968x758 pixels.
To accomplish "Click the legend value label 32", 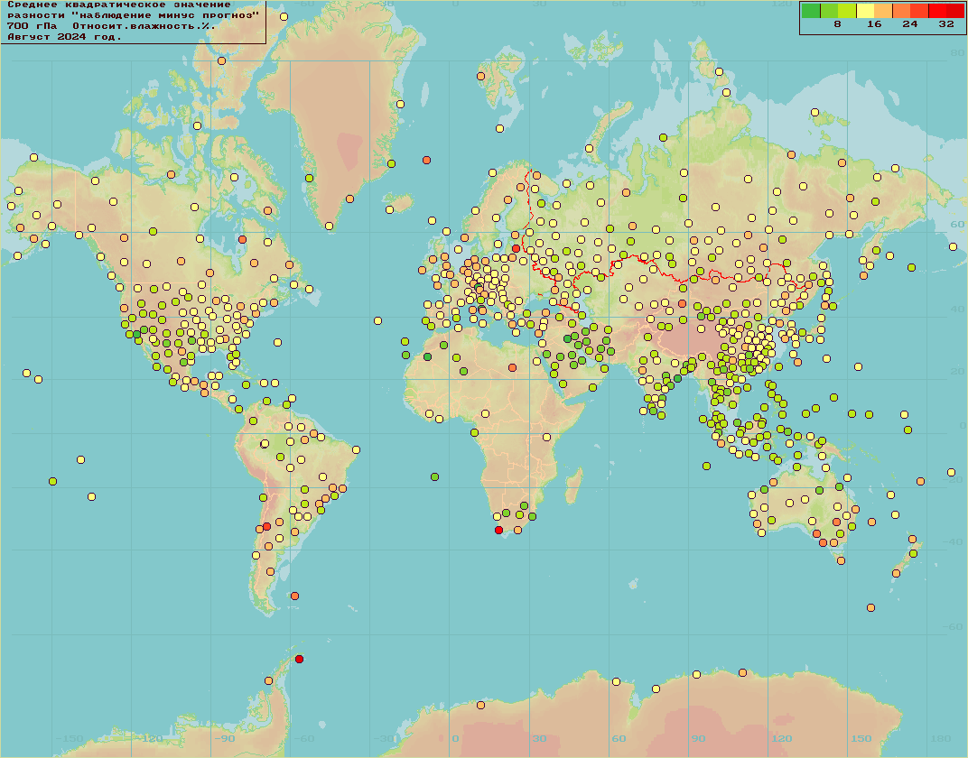I will pos(945,24).
